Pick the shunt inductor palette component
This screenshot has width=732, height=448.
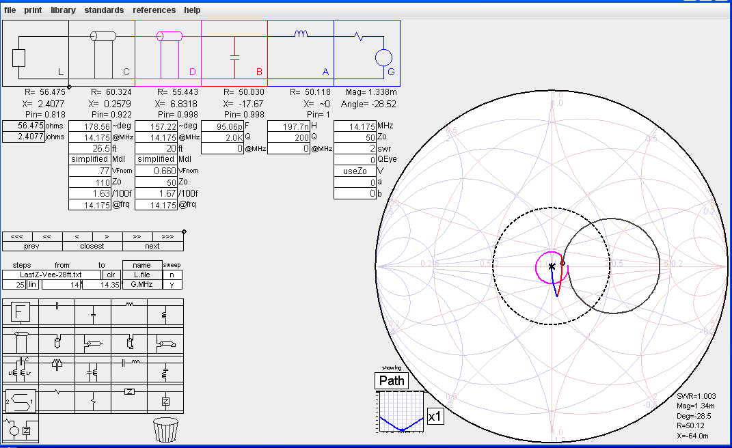(x=165, y=312)
